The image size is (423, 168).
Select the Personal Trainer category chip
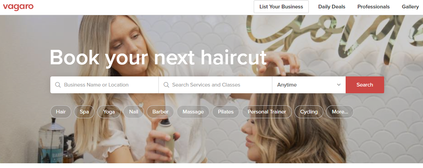coord(267,112)
